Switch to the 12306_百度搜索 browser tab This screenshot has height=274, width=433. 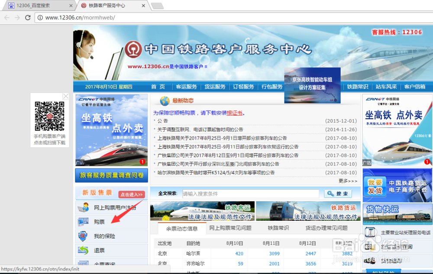(39, 6)
